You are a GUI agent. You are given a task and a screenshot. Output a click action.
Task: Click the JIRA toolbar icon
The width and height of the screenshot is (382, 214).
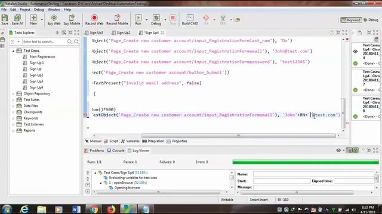[x=223, y=20]
